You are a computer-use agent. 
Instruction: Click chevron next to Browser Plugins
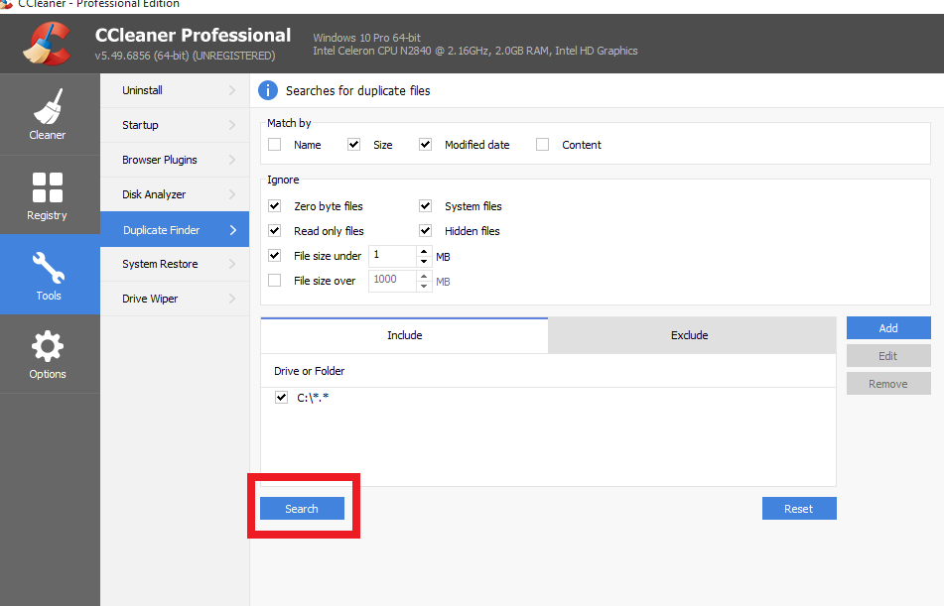point(232,160)
